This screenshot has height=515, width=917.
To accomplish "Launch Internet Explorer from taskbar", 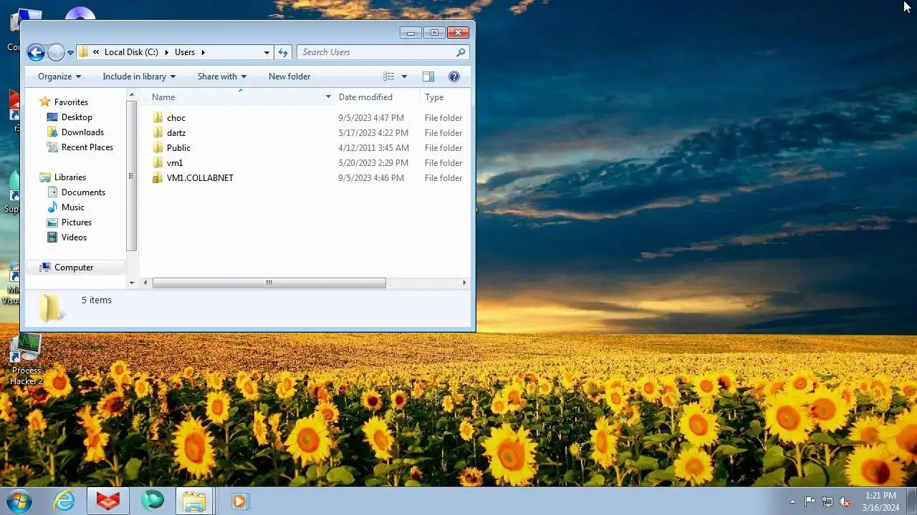I will coord(64,501).
